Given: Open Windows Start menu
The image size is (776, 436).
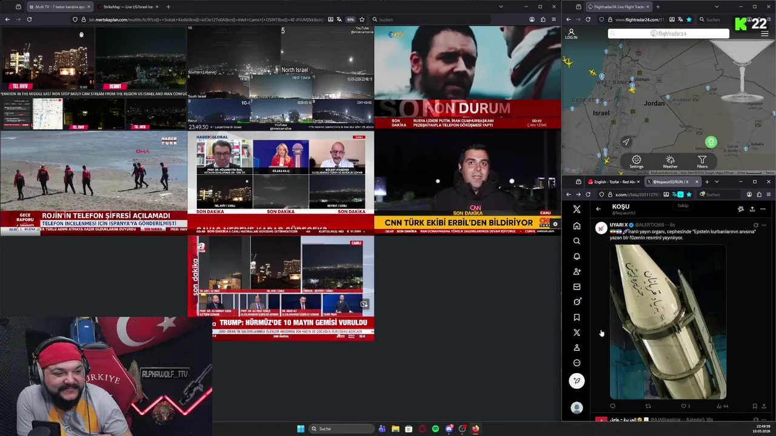Looking at the screenshot, I should (x=301, y=429).
